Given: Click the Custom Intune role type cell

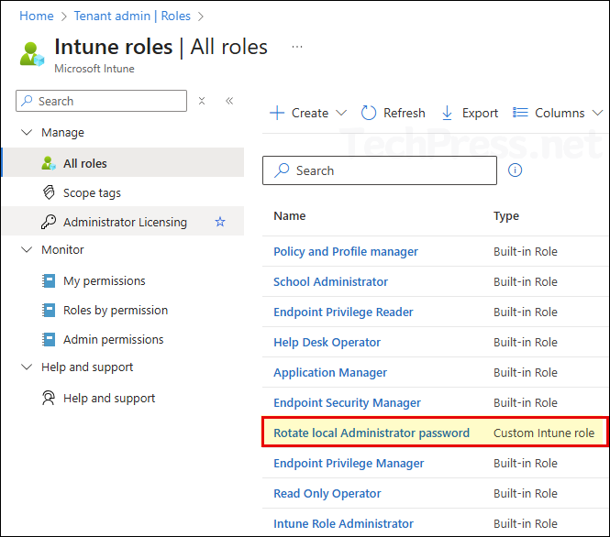Looking at the screenshot, I should click(544, 433).
